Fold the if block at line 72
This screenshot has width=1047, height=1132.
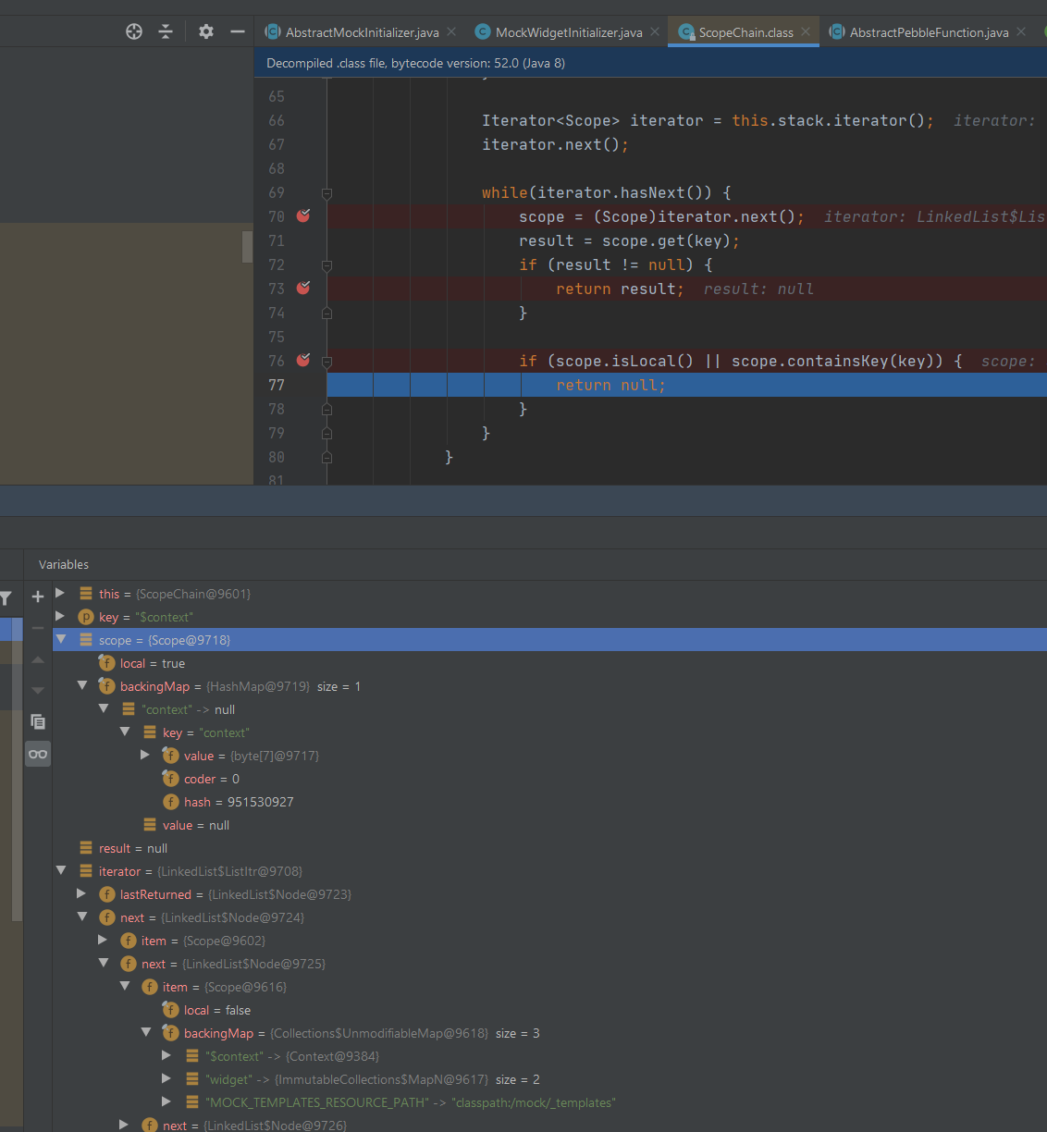pyautogui.click(x=326, y=265)
